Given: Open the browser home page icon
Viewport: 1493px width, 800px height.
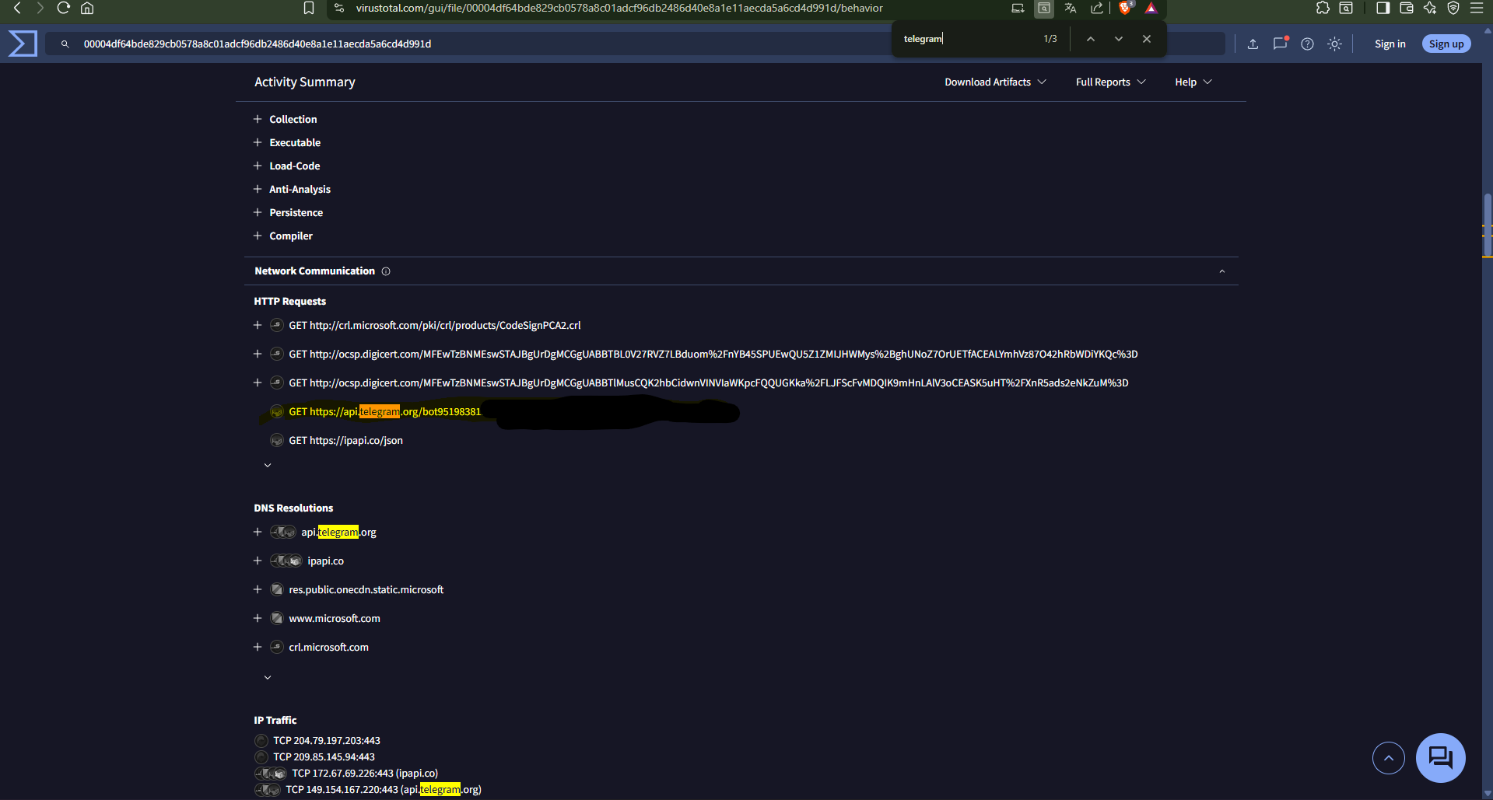Looking at the screenshot, I should pos(87,8).
